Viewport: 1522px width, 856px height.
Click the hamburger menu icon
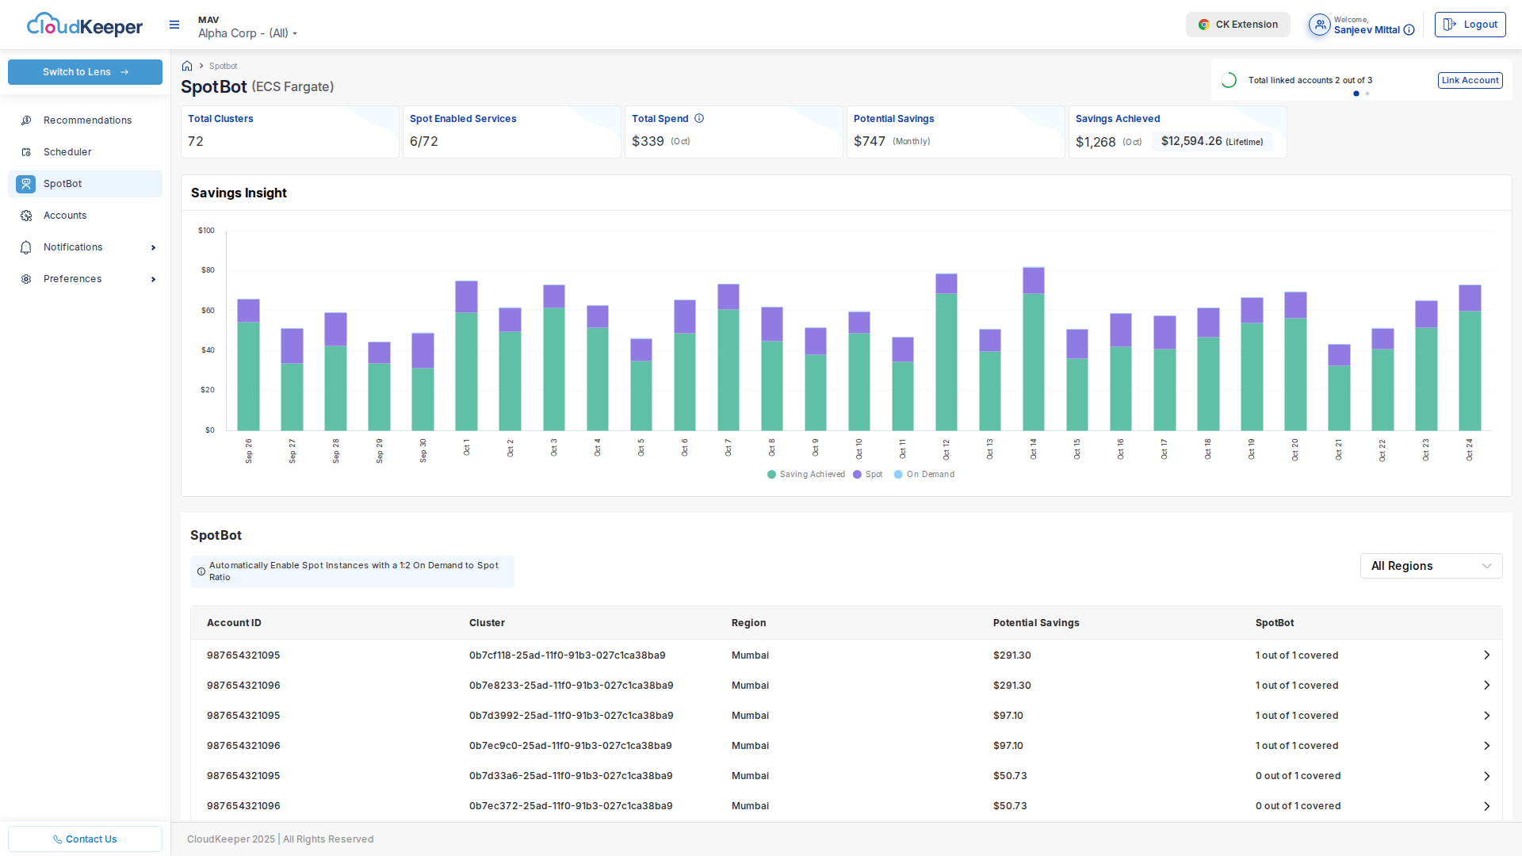coord(174,25)
